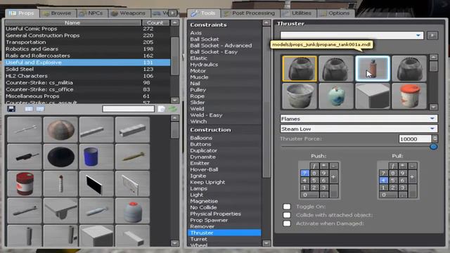
Task: Choose the Remover tool
Action: 202,226
